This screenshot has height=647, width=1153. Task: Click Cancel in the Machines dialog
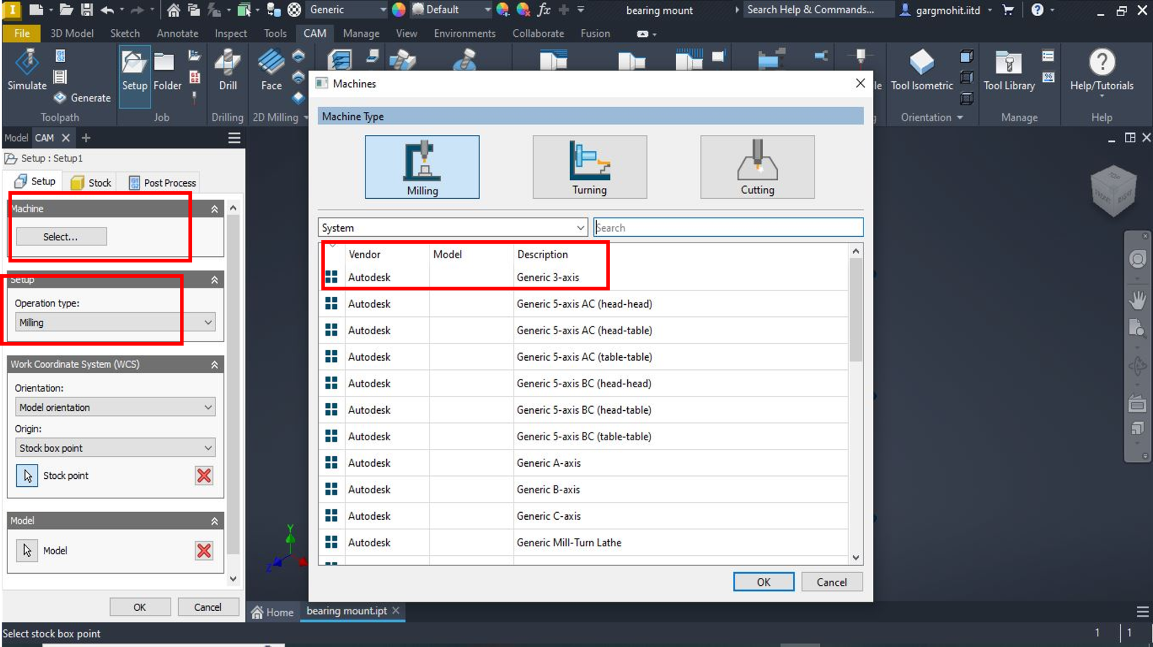(x=831, y=582)
